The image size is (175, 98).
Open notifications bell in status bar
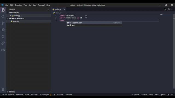click(172, 94)
